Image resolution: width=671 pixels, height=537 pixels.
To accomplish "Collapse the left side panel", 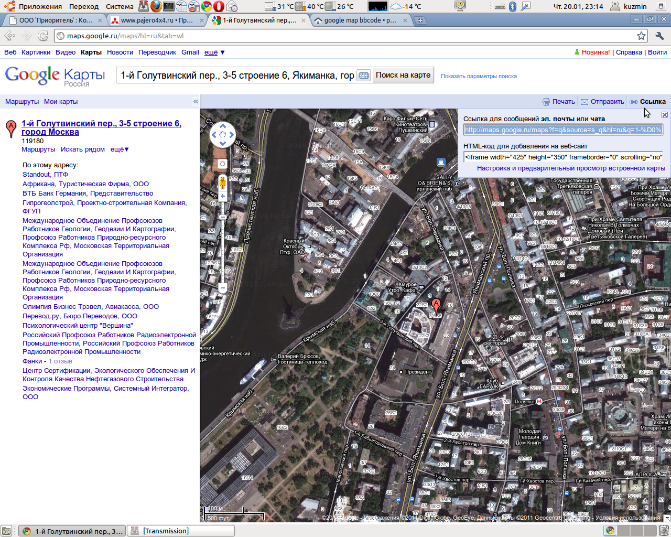I will coord(196,102).
